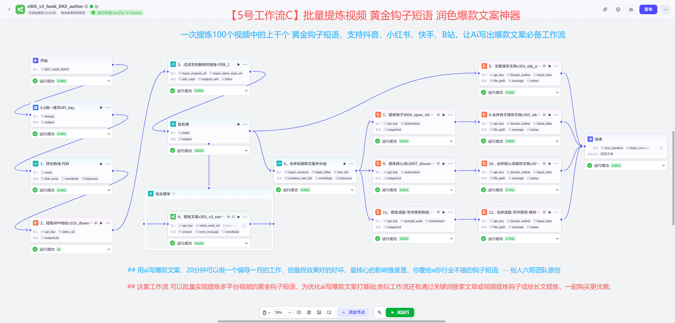675x323 pixels.
Task: Open more menu on 0.5统一填写API_key node
Action: (x=108, y=107)
